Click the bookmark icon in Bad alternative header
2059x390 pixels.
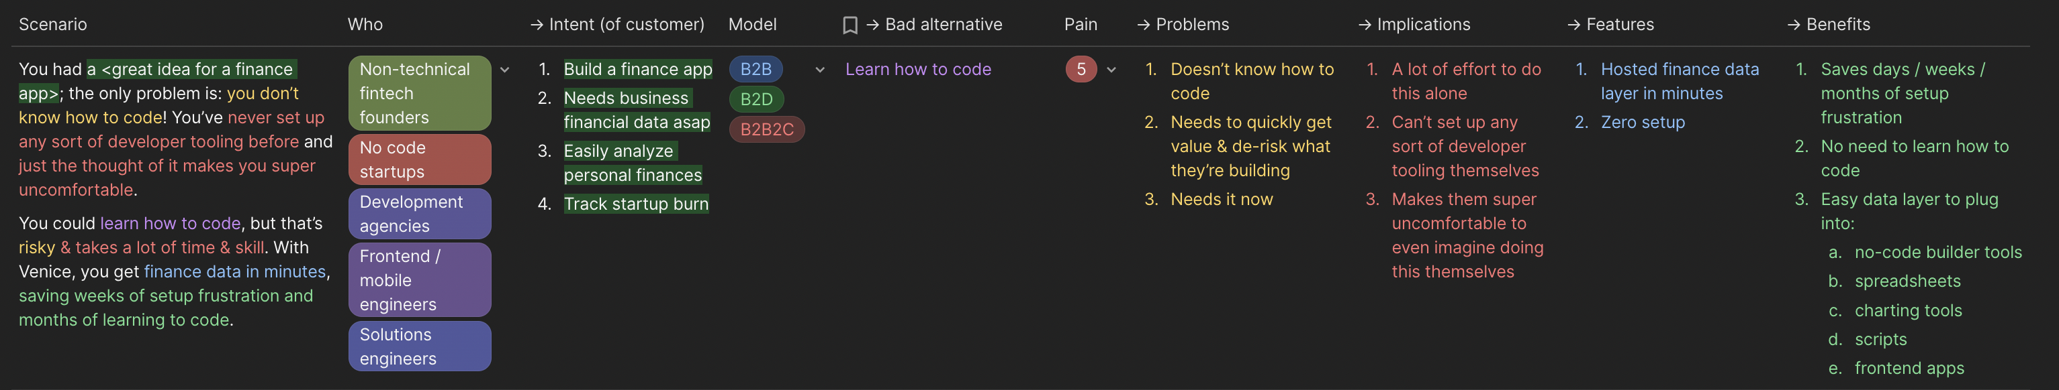coord(850,25)
